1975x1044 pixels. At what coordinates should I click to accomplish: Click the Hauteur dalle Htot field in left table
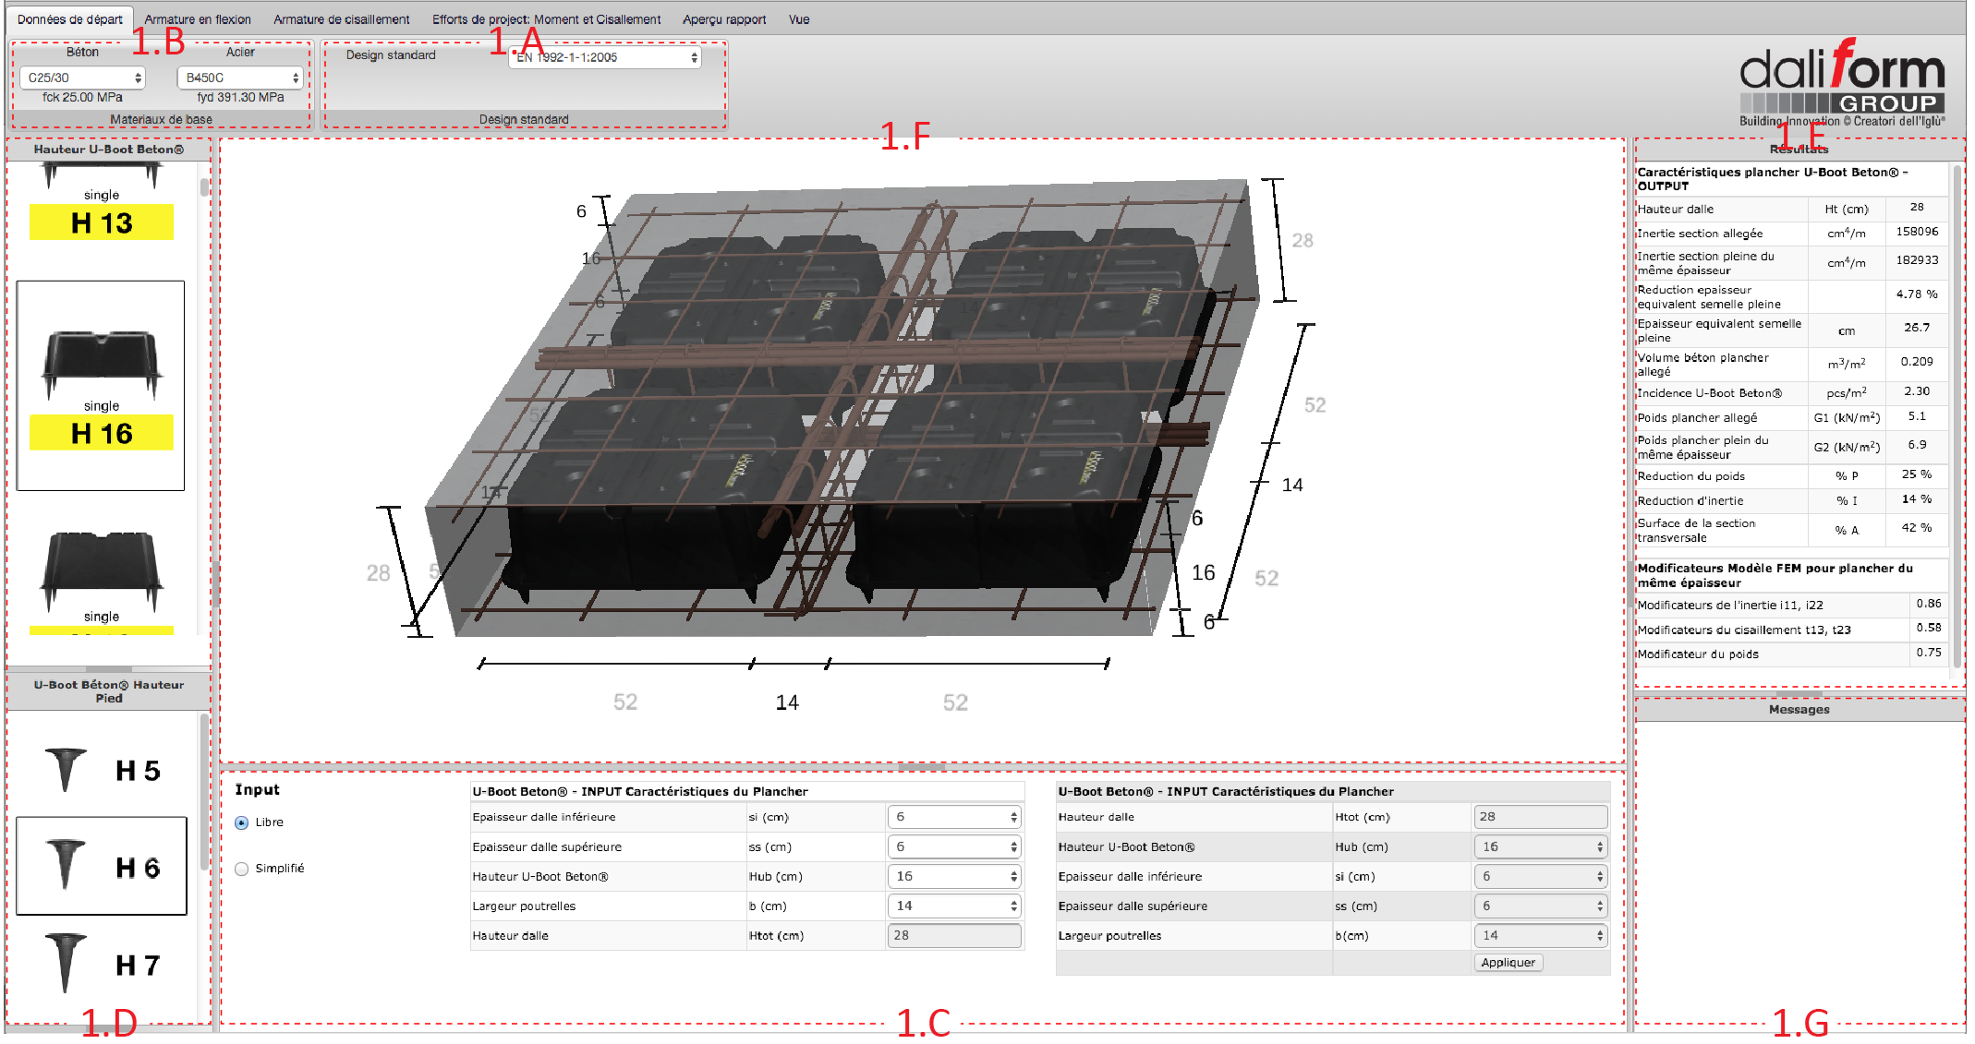click(x=954, y=935)
